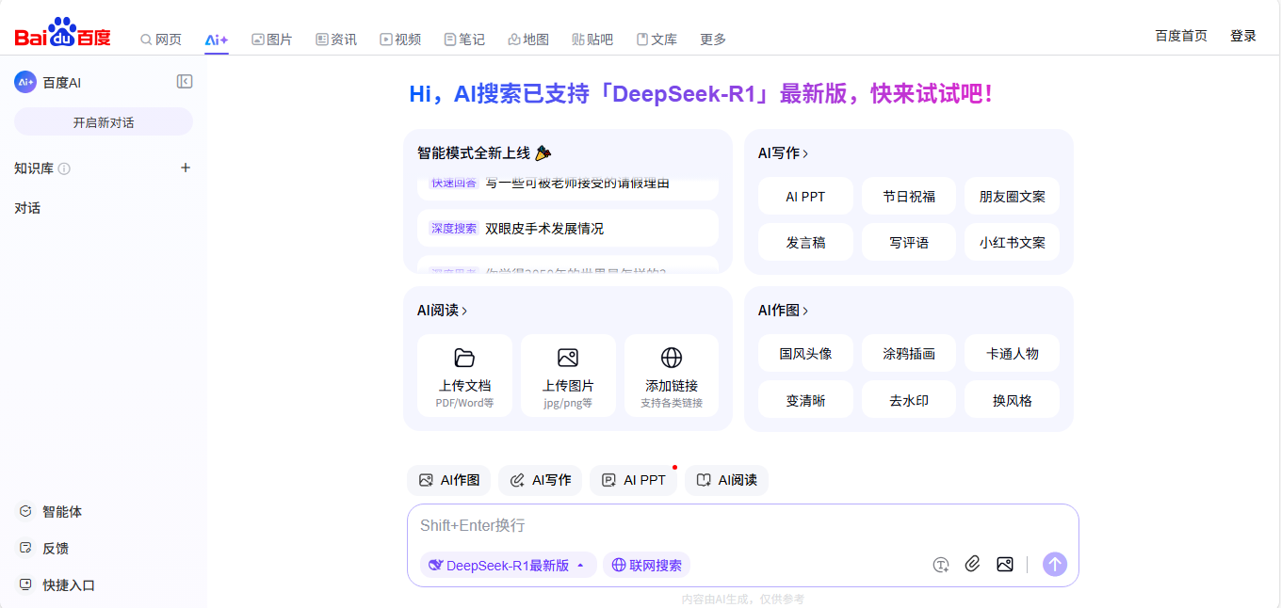Click the 写一些可被老师接受的请假理由 suggestion
The height and width of the screenshot is (608, 1281).
568,188
